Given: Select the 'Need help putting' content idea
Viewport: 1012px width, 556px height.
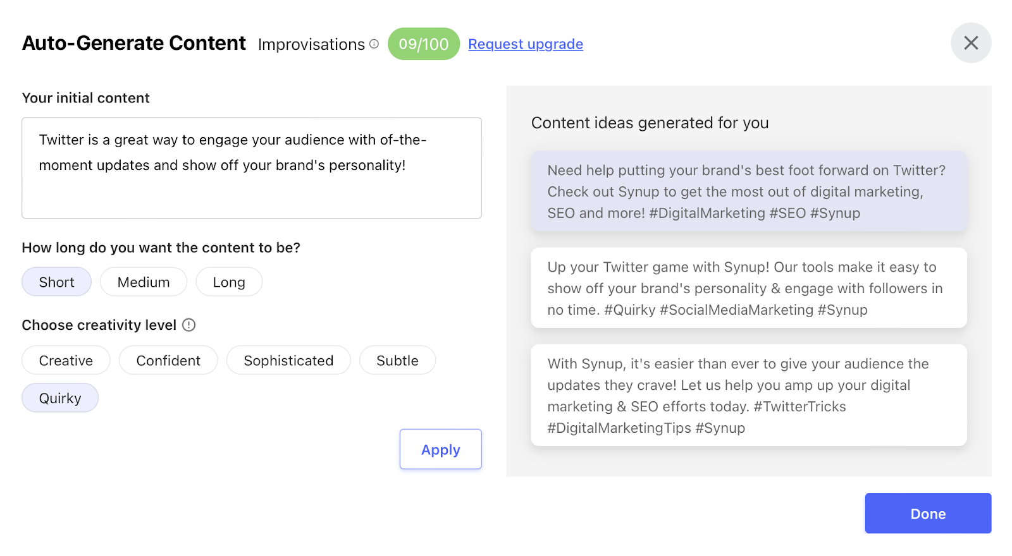Looking at the screenshot, I should 749,191.
